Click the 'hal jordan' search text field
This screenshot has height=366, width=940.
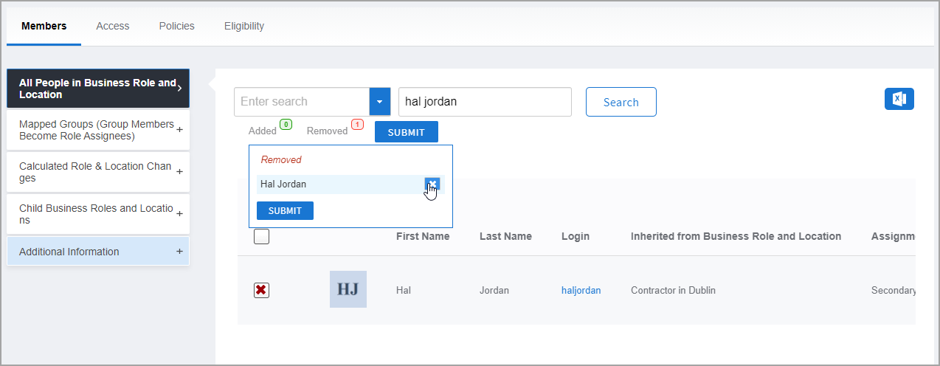[x=485, y=102]
